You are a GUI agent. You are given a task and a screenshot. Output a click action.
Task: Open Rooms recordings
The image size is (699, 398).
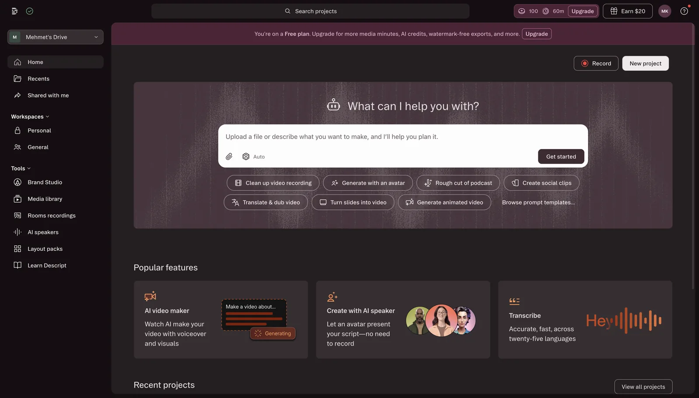click(55, 215)
